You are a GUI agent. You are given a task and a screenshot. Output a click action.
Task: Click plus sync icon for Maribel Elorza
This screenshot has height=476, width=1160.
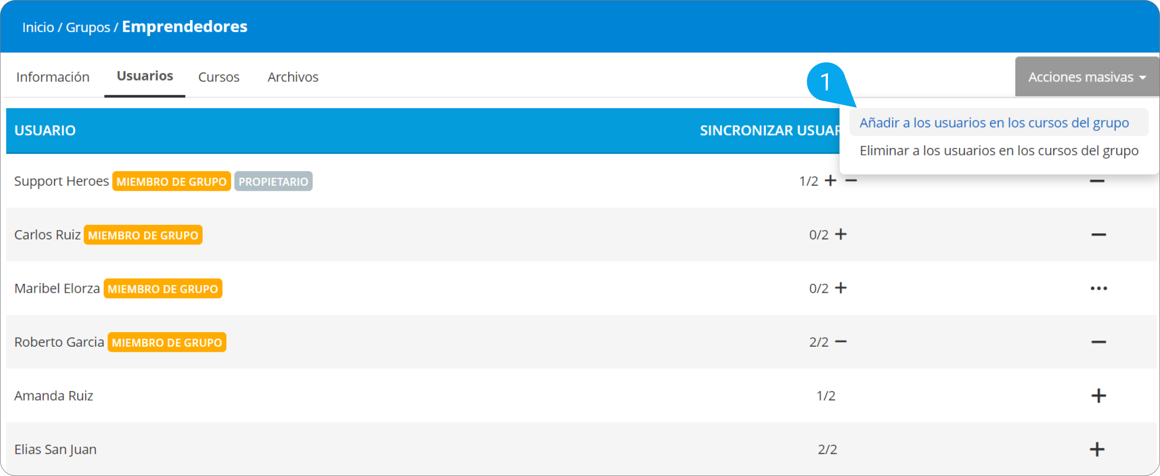coord(841,288)
